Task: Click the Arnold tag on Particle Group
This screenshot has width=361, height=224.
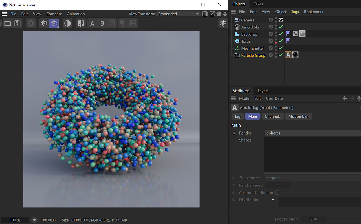Action: 288,55
